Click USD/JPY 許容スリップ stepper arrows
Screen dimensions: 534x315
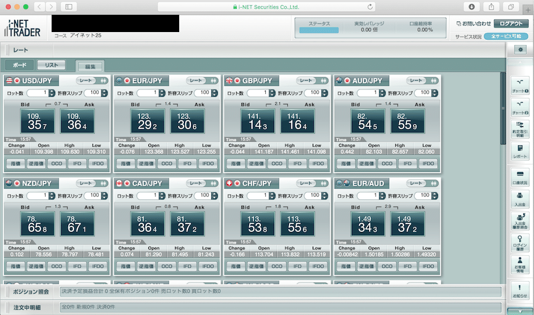[x=104, y=93]
